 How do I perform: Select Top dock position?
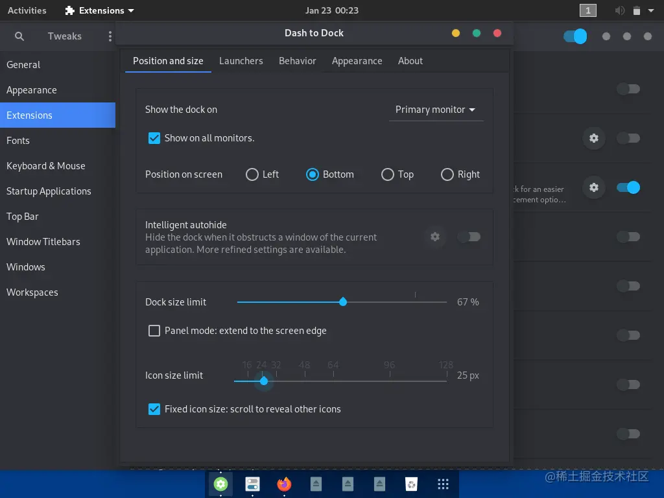point(388,174)
